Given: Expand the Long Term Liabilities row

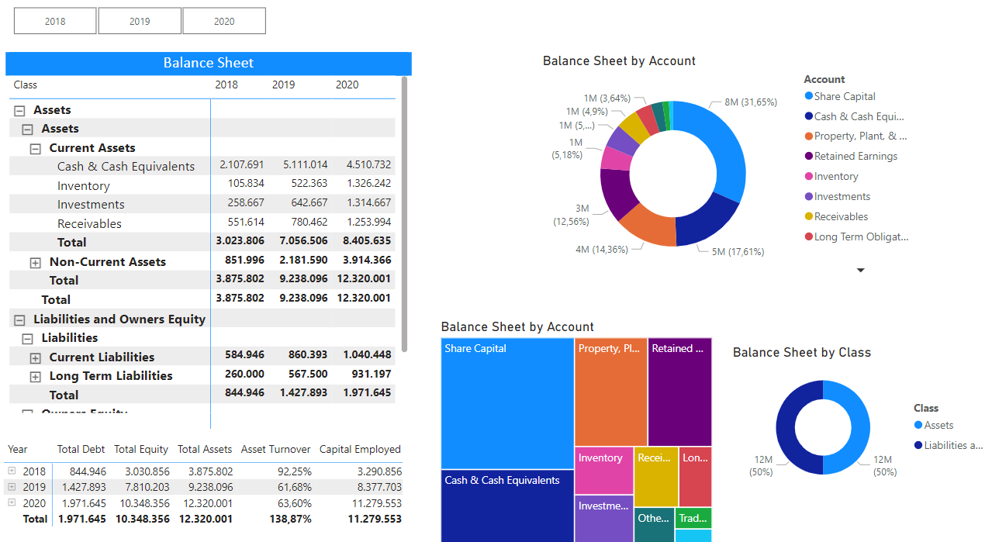Looking at the screenshot, I should [35, 377].
